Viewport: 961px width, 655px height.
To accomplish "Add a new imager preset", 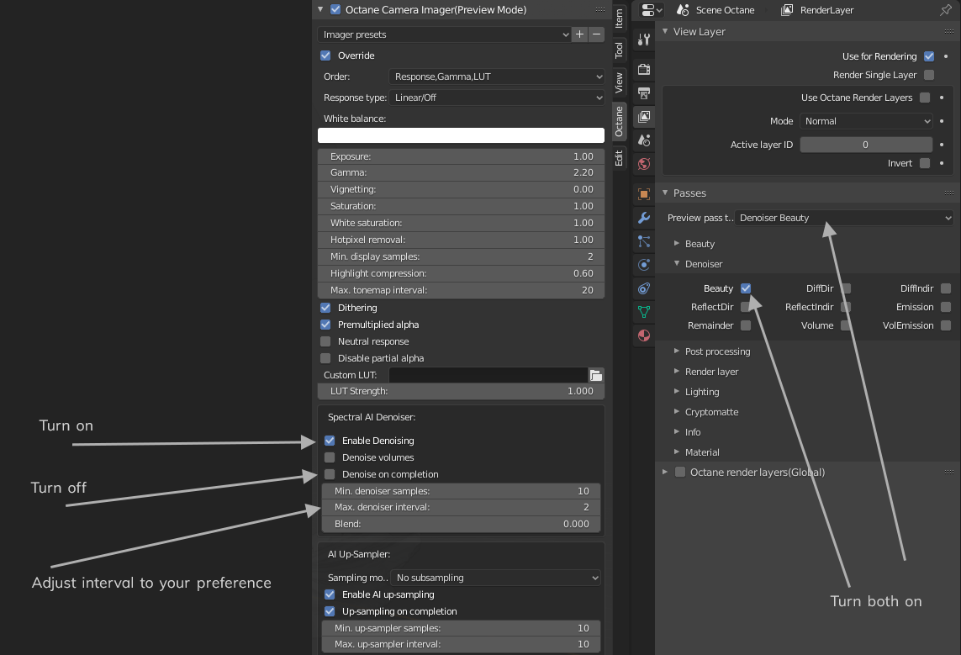I will 579,34.
